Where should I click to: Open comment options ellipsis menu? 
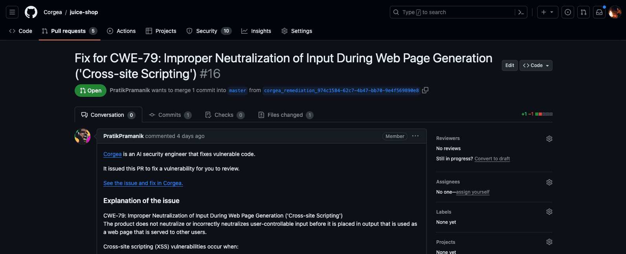[415, 136]
